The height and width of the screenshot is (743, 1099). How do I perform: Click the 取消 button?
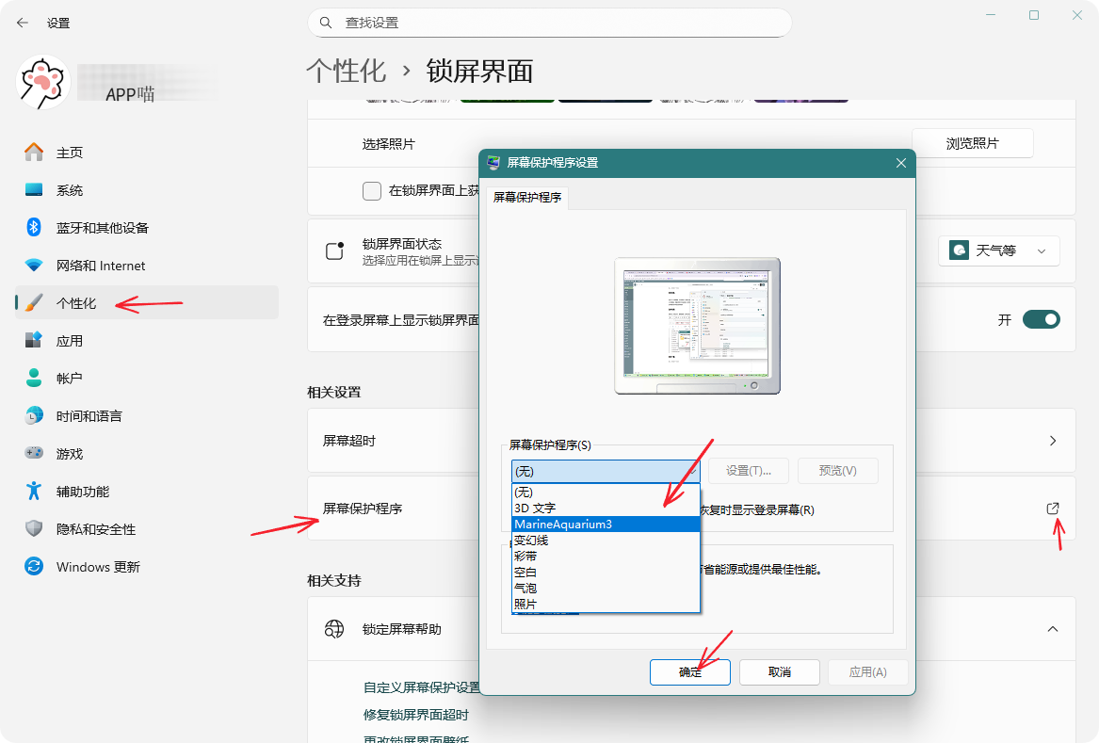click(x=779, y=672)
